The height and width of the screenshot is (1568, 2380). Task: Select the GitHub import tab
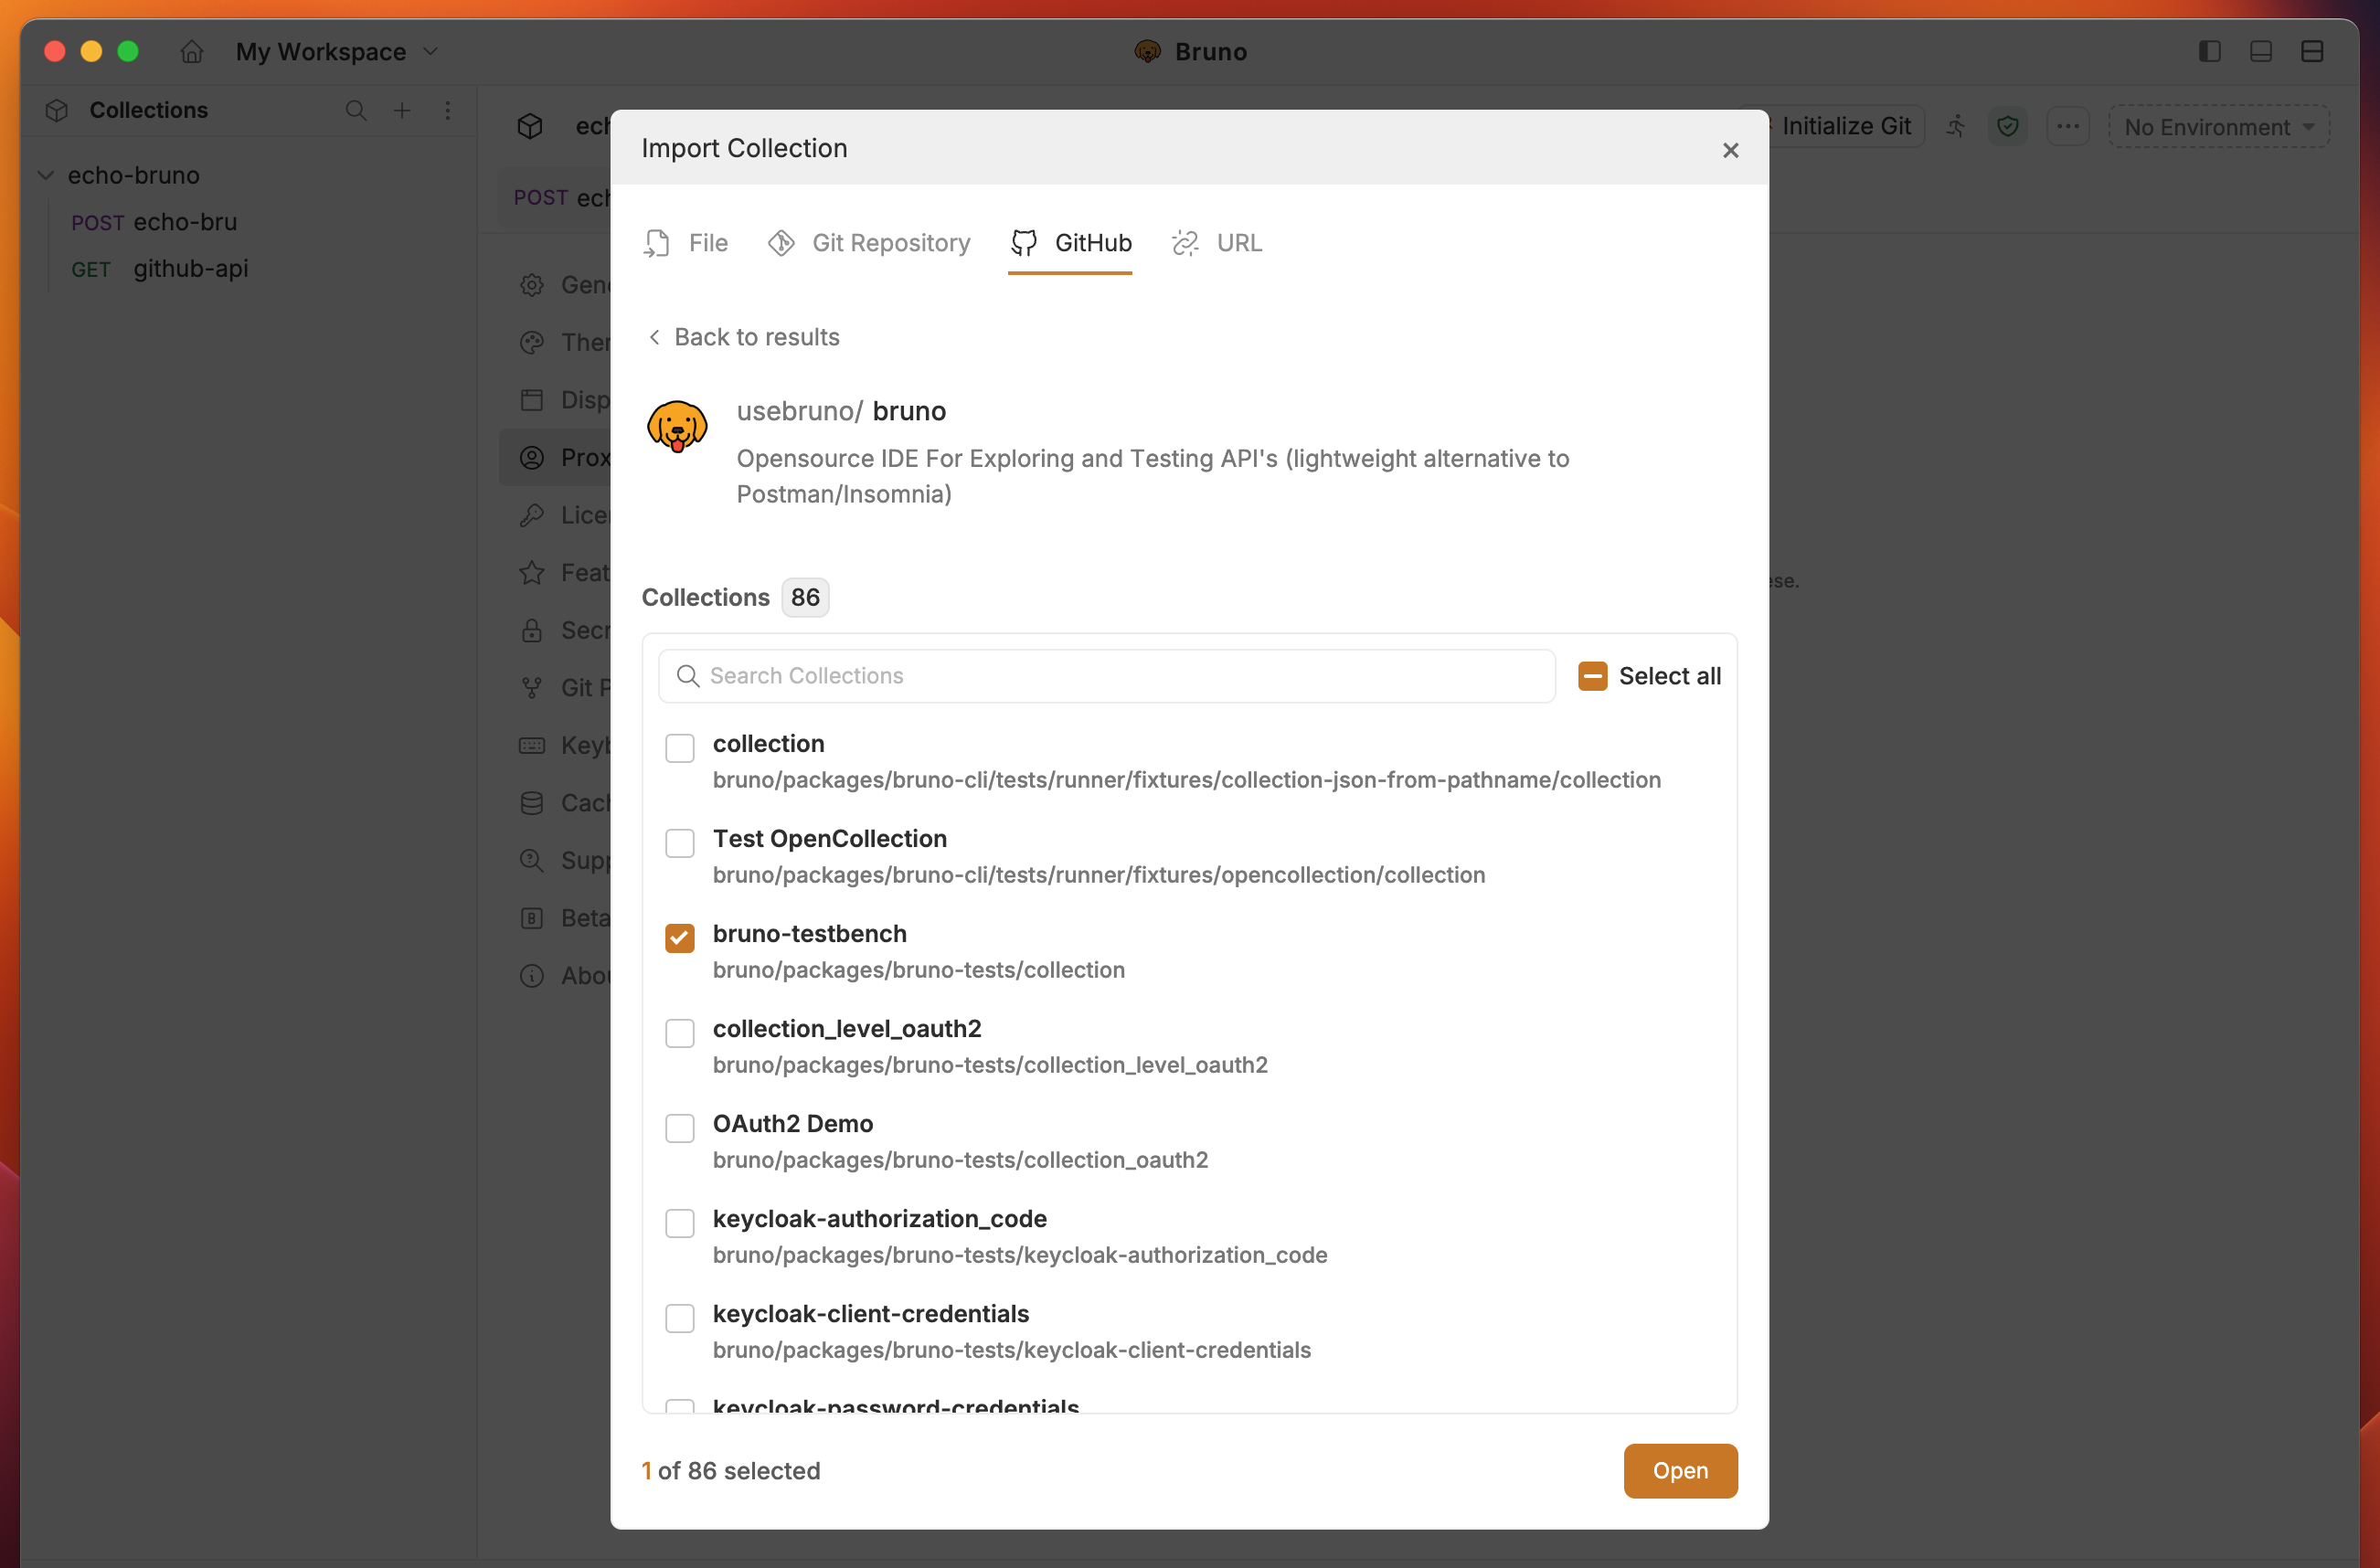1070,243
